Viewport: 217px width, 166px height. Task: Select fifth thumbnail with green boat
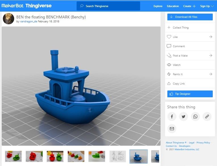(97, 156)
